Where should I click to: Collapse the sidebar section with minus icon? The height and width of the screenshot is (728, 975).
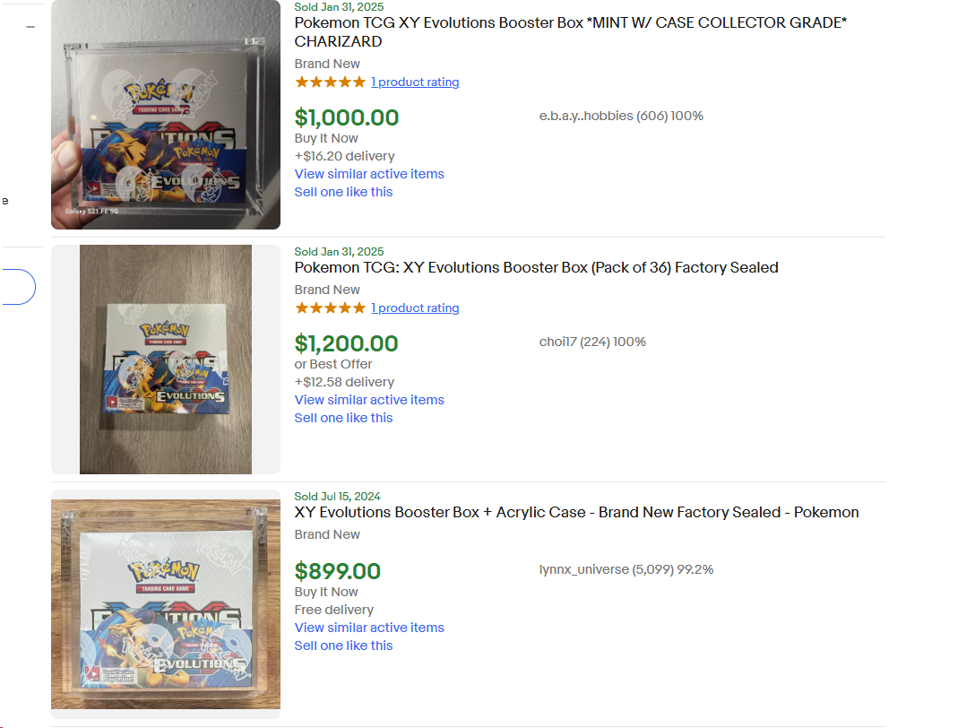[x=30, y=27]
